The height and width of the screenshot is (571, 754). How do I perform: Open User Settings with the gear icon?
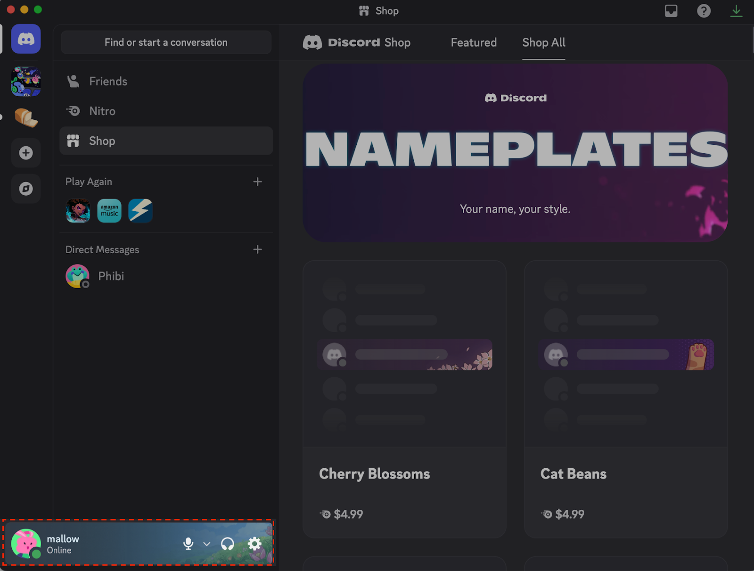254,543
